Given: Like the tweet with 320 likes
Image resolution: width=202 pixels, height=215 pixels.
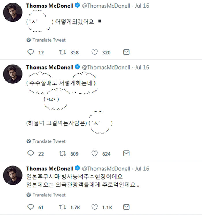Looking at the screenshot, I should pyautogui.click(x=94, y=52).
